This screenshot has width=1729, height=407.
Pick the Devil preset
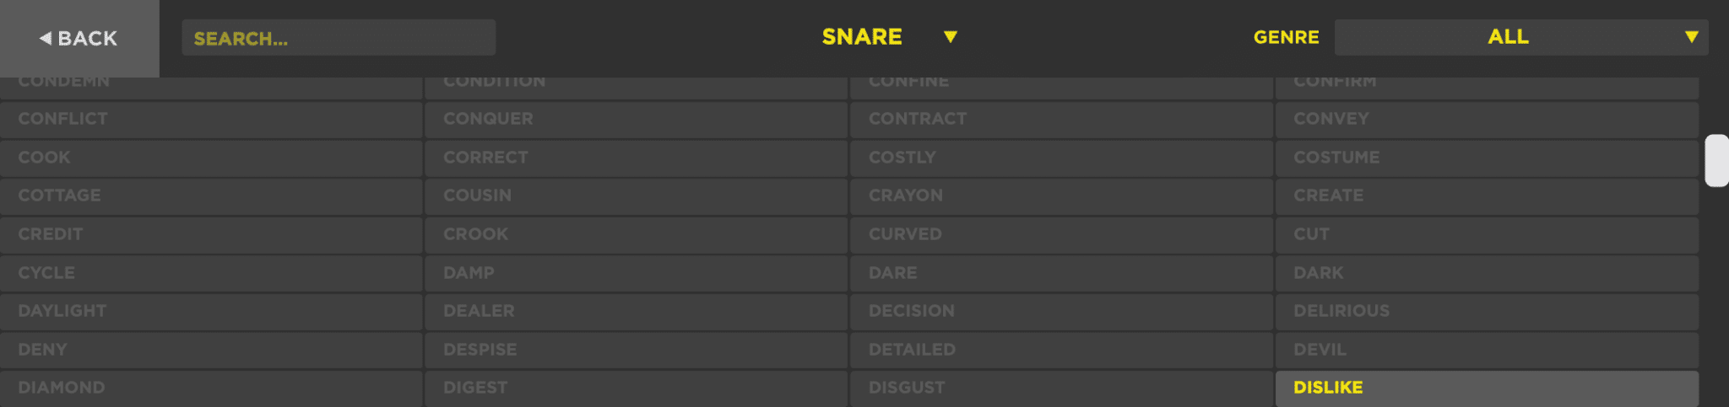(1486, 350)
